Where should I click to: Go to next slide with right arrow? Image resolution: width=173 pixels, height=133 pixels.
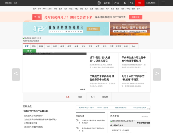point(157,74)
